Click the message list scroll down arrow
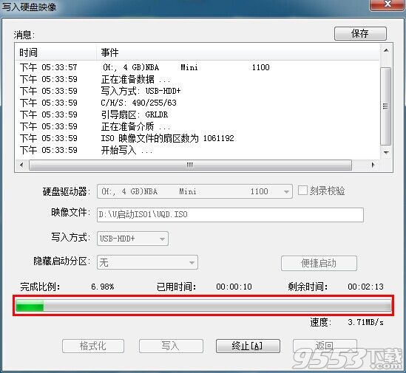 [386, 152]
